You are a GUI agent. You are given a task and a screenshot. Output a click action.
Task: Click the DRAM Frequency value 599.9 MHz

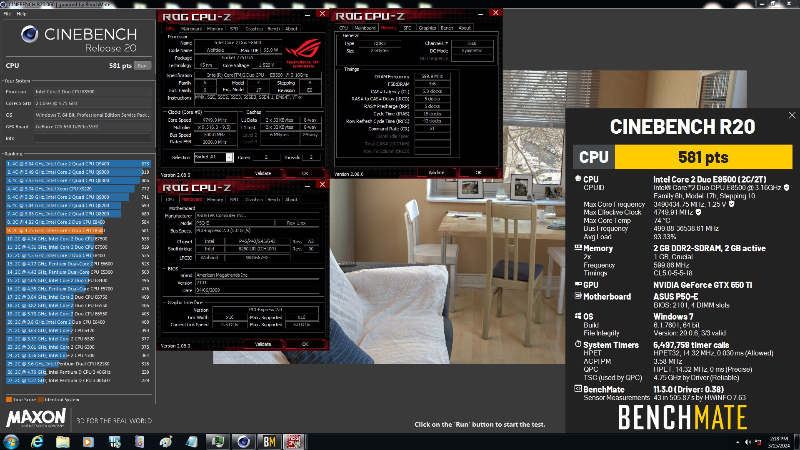tap(432, 76)
